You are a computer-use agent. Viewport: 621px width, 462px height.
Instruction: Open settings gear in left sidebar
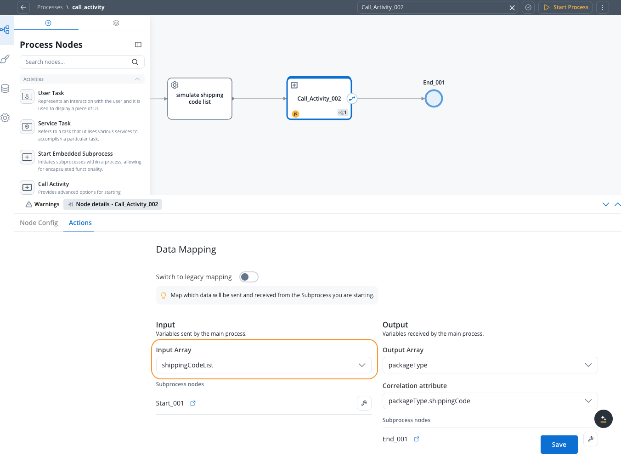(5, 118)
